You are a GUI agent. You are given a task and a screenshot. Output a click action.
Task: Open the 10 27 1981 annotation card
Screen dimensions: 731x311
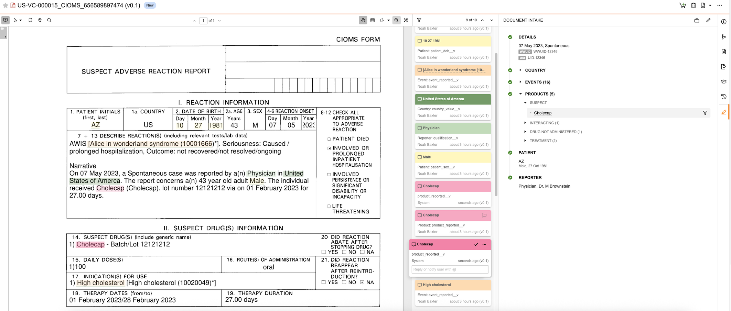click(453, 49)
